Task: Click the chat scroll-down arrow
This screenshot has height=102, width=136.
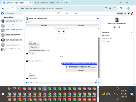Action: pyautogui.click(x=99, y=79)
